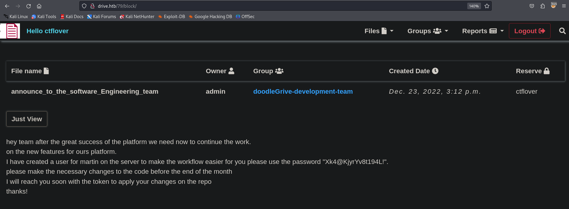
Task: Expand the Files dropdown menu
Action: tap(379, 31)
